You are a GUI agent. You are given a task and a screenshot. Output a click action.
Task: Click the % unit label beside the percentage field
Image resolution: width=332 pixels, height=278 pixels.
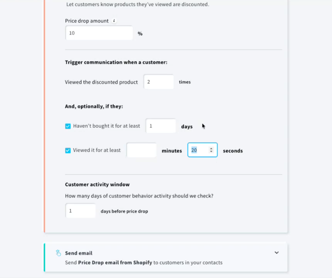[140, 34]
